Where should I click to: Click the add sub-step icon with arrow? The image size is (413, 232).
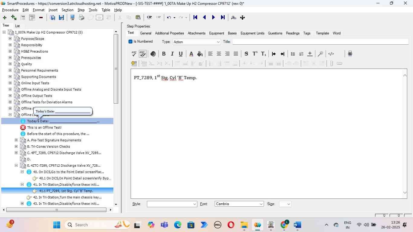tap(14, 18)
